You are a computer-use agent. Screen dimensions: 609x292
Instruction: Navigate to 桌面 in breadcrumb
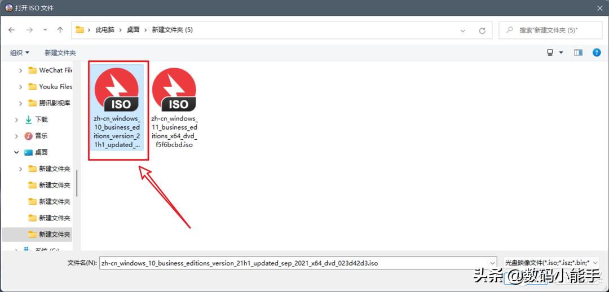coord(133,30)
